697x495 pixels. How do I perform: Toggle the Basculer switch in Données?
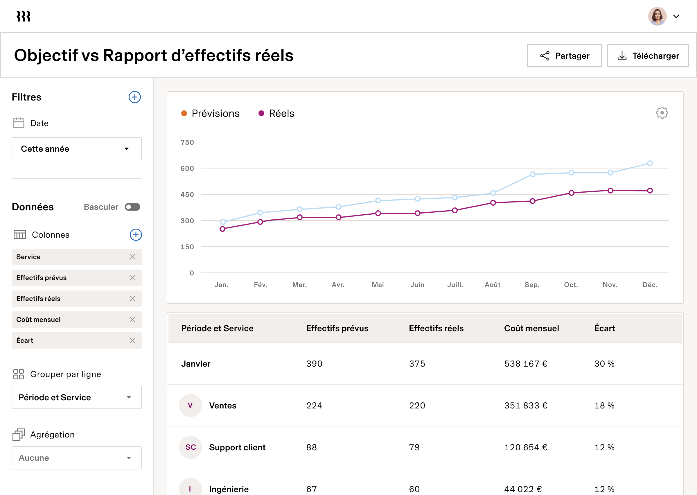132,207
